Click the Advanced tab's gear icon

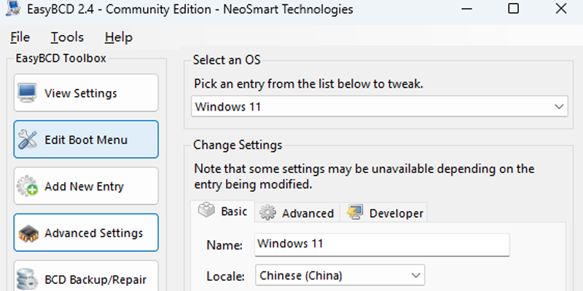tap(267, 212)
